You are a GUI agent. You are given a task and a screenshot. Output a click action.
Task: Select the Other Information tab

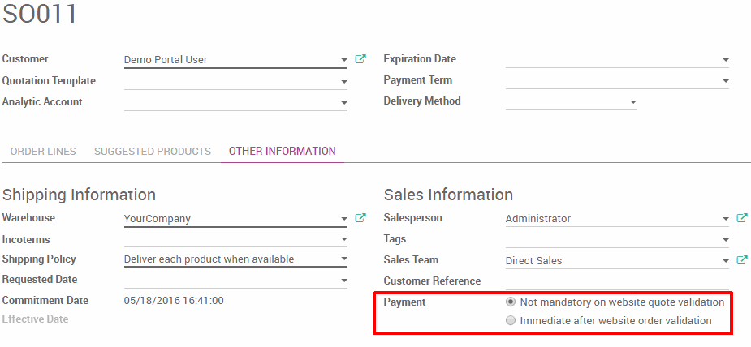pyautogui.click(x=282, y=152)
